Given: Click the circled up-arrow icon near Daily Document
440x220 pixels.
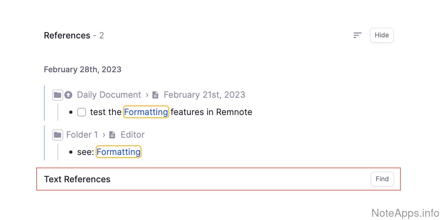Looking at the screenshot, I should [x=68, y=95].
